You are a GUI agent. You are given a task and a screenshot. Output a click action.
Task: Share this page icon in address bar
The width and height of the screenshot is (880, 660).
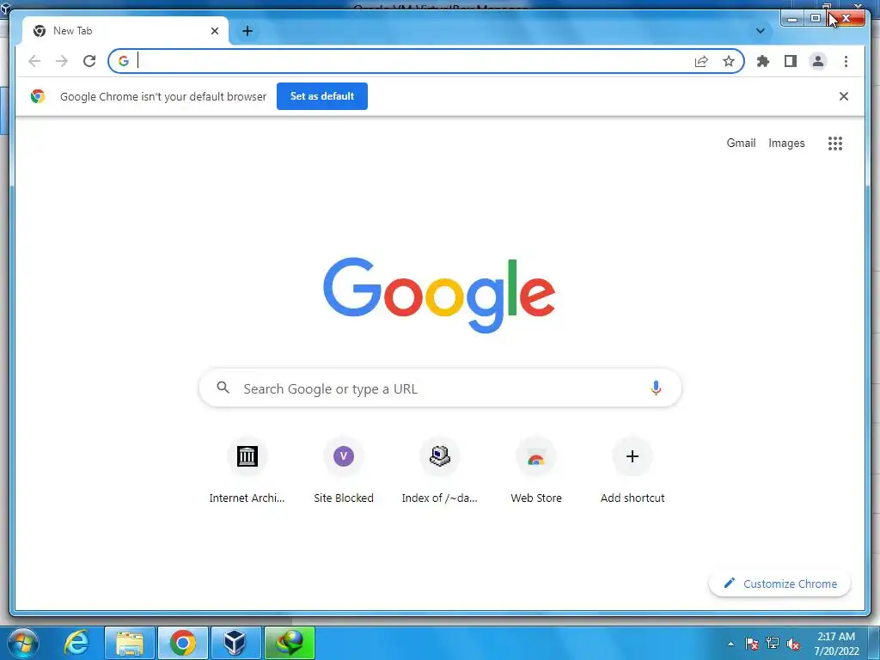coord(701,61)
